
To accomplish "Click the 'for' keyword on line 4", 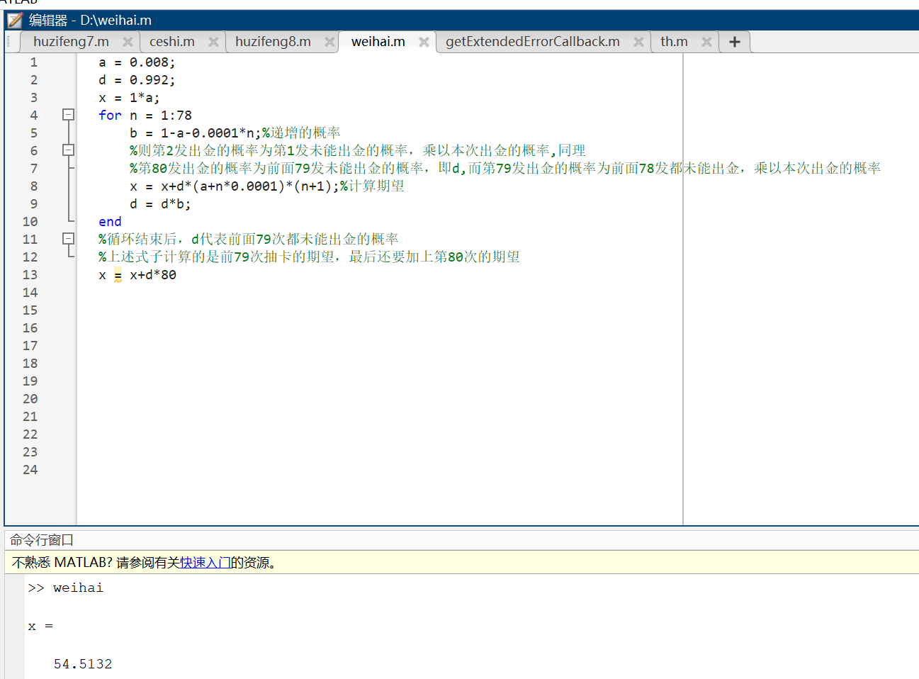I will click(110, 116).
